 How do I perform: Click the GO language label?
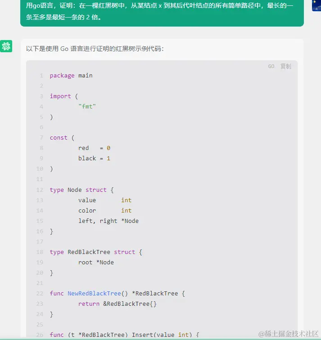point(271,66)
